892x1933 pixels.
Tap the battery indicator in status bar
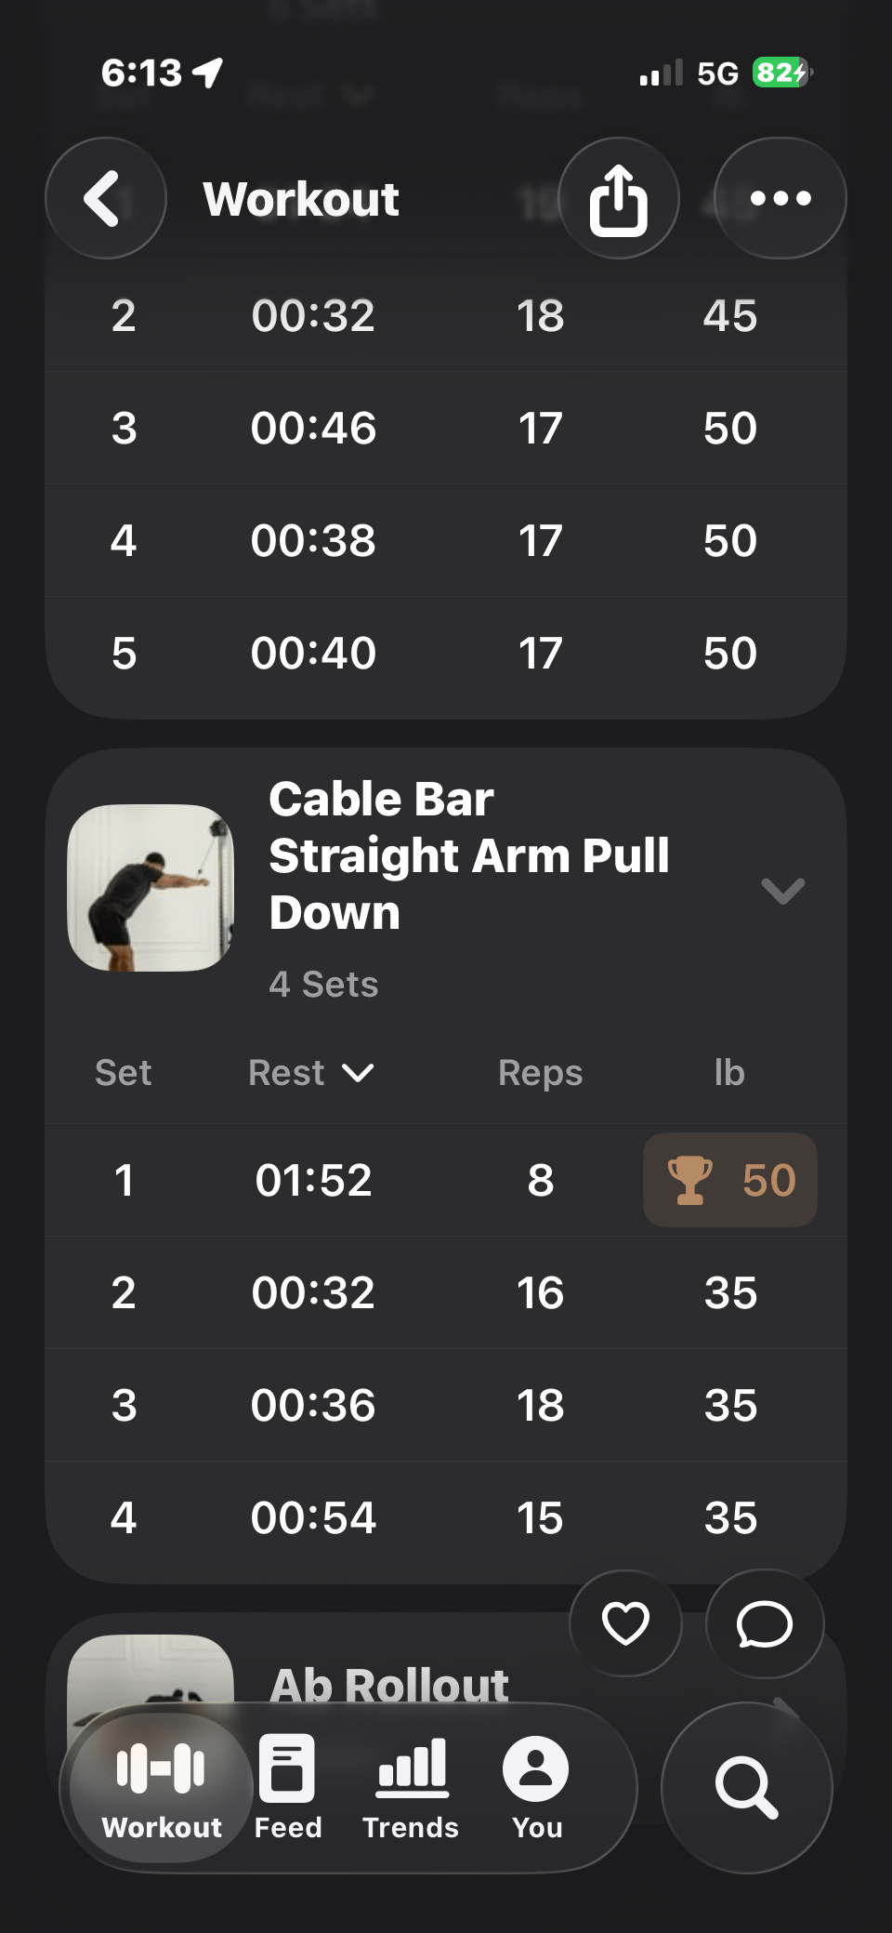point(781,73)
